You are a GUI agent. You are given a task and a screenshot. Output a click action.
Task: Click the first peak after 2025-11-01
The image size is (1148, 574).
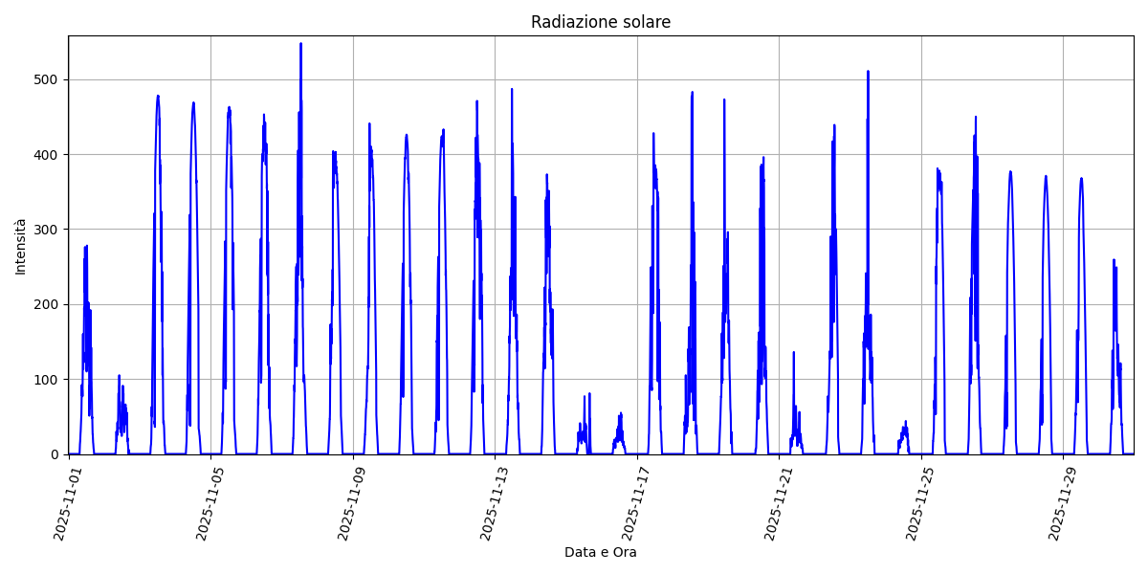[x=85, y=248]
